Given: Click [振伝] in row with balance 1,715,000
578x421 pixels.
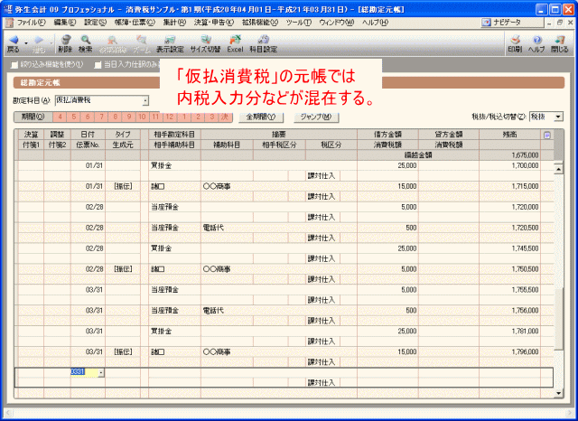Looking at the screenshot, I should [x=123, y=186].
